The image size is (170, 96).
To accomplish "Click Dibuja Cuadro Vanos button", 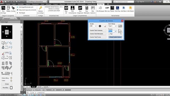I will pyautogui.click(x=115, y=37).
